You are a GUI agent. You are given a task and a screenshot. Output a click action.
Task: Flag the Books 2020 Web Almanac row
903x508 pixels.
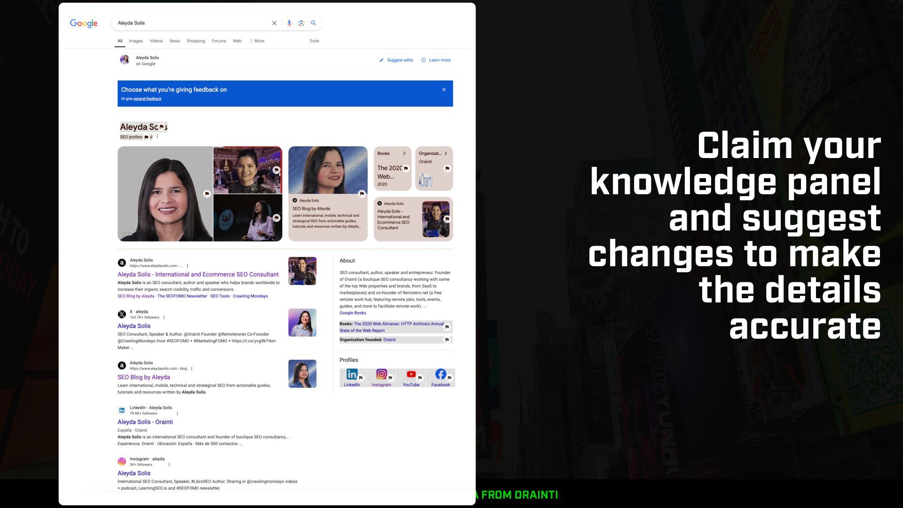[447, 327]
